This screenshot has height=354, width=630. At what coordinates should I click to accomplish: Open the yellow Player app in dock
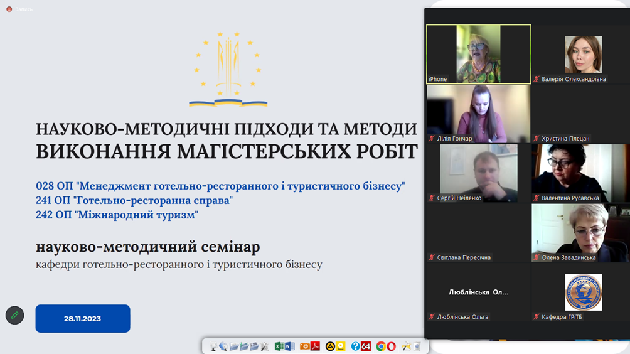point(340,346)
